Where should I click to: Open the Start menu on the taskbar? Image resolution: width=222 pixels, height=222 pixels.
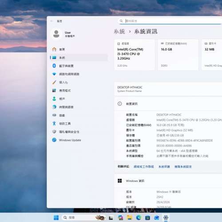tap(56, 218)
